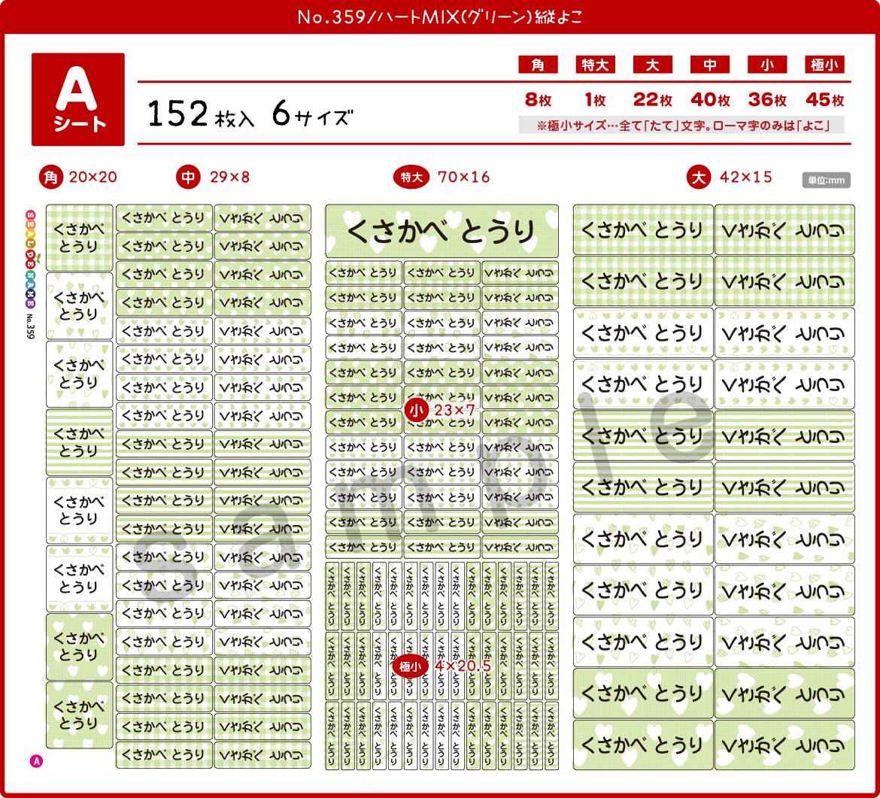Click the oval 特大 badge beside 70×16
Viewport: 880px width, 798px height.
411,178
